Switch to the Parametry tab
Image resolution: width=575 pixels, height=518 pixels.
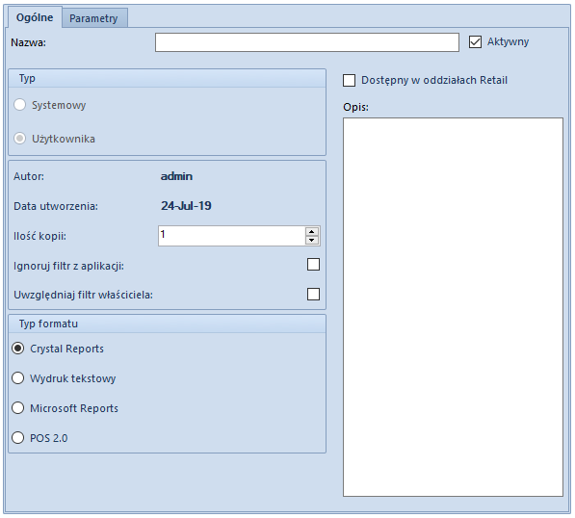[93, 18]
